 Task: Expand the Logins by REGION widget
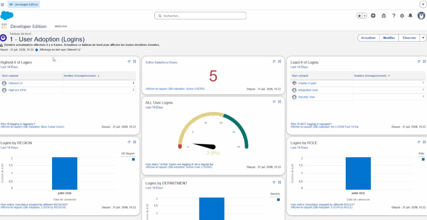tap(134, 142)
